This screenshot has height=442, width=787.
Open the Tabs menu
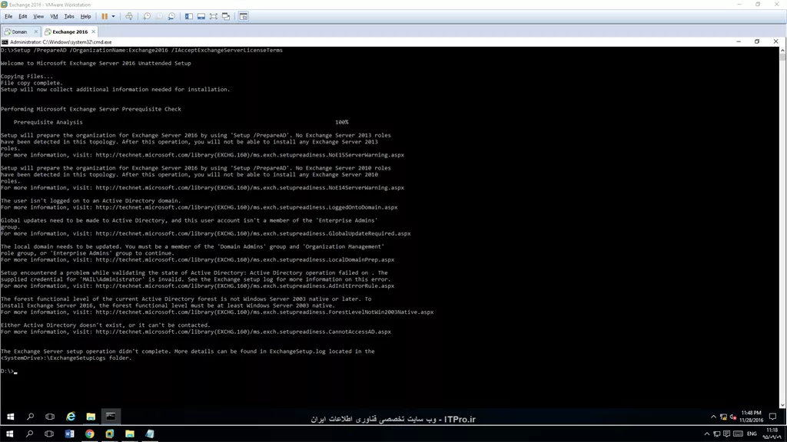[69, 17]
